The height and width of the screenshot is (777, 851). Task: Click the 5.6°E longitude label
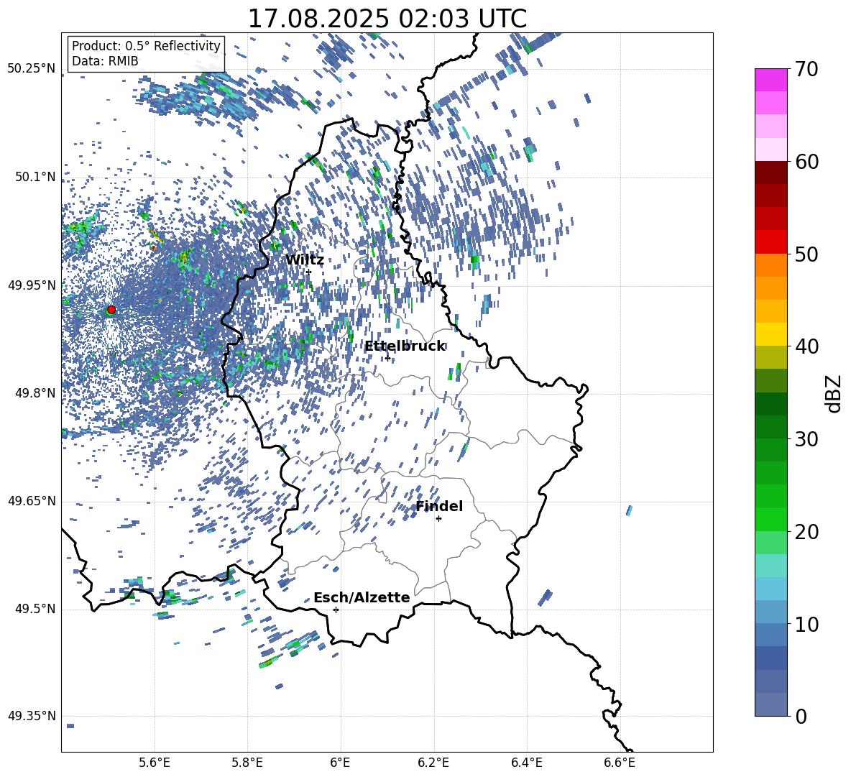155,763
